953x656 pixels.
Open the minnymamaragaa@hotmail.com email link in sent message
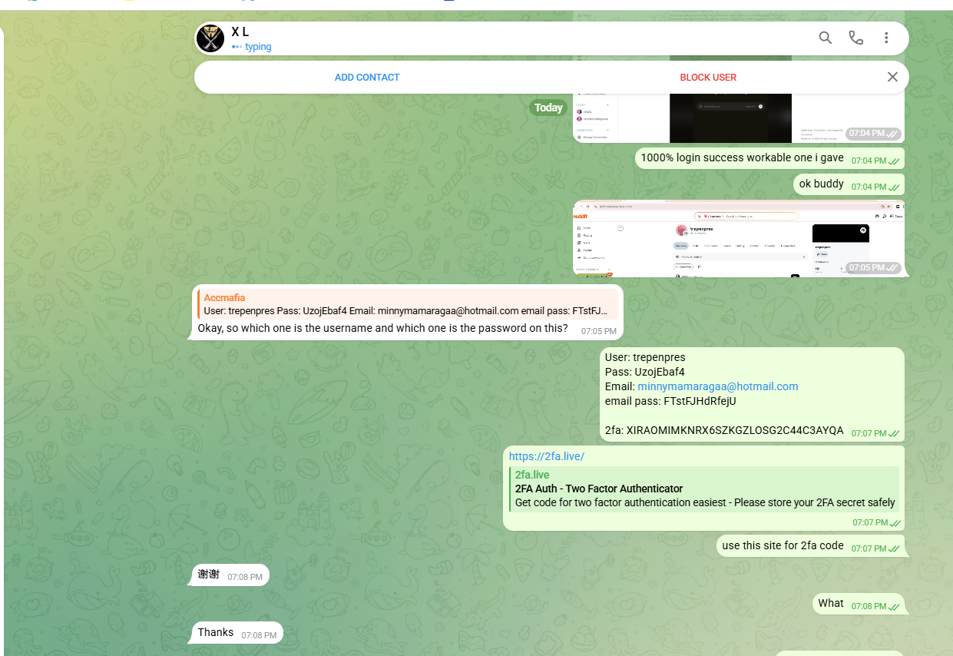tap(718, 386)
